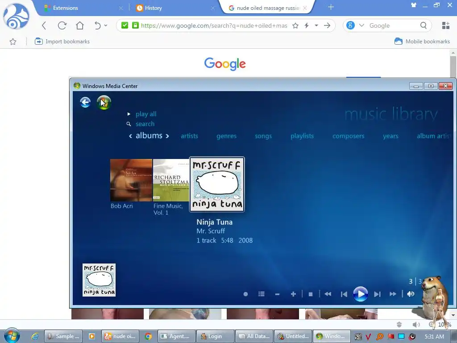This screenshot has width=457, height=343.
Task: Click the magnifier search icon
Action: tap(424, 25)
